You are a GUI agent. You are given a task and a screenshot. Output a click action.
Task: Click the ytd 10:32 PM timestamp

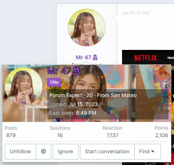click(135, 13)
